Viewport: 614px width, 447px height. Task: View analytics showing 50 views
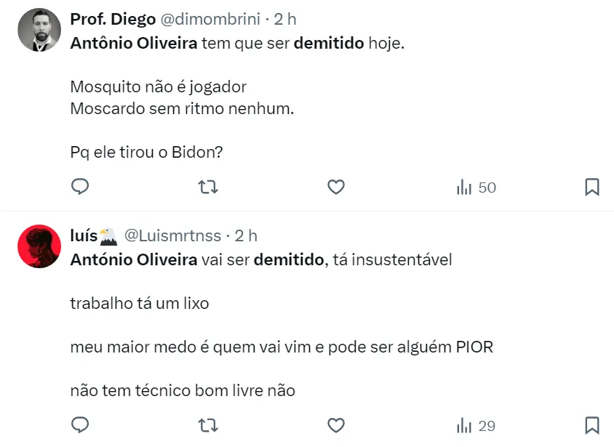coord(476,188)
